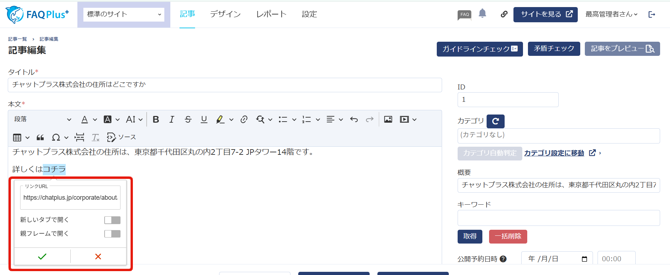The height and width of the screenshot is (275, 670).
Task: Open the レポート tab
Action: tap(271, 14)
